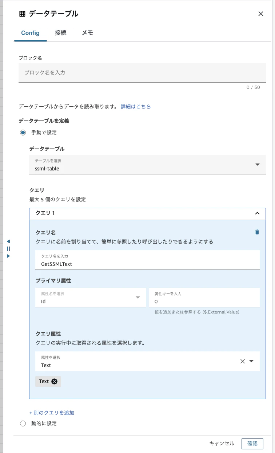Click the 確認 button
Viewport: 275px width, 453px height.
[x=252, y=444]
